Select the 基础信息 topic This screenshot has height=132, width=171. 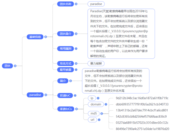click(35, 37)
